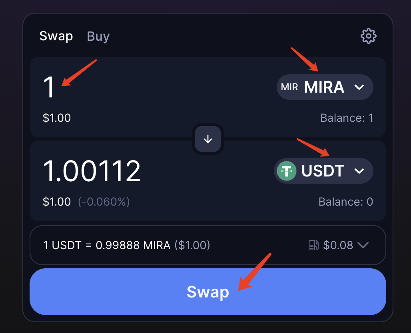Click the 'Balance: 1' MIRA balance

click(x=346, y=118)
